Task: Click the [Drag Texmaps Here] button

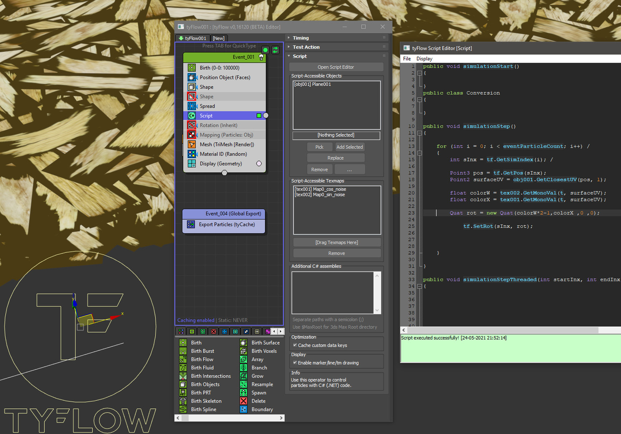Action: coord(337,243)
